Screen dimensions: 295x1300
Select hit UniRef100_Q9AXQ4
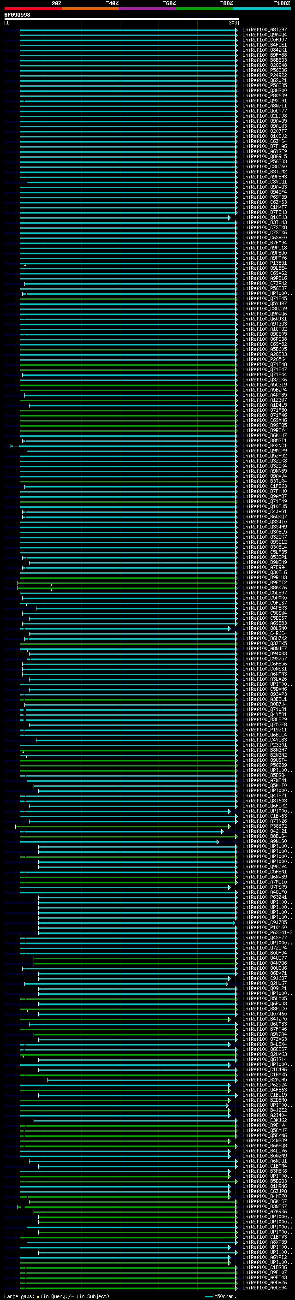[264, 35]
